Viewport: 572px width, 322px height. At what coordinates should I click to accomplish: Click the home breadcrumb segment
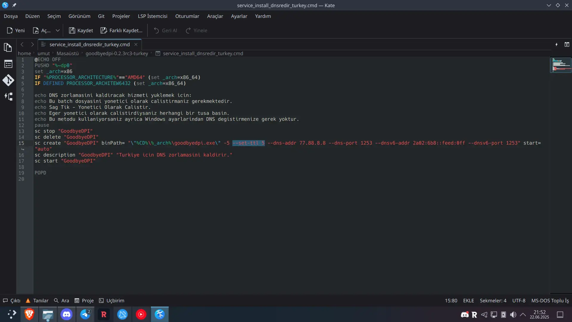24,53
